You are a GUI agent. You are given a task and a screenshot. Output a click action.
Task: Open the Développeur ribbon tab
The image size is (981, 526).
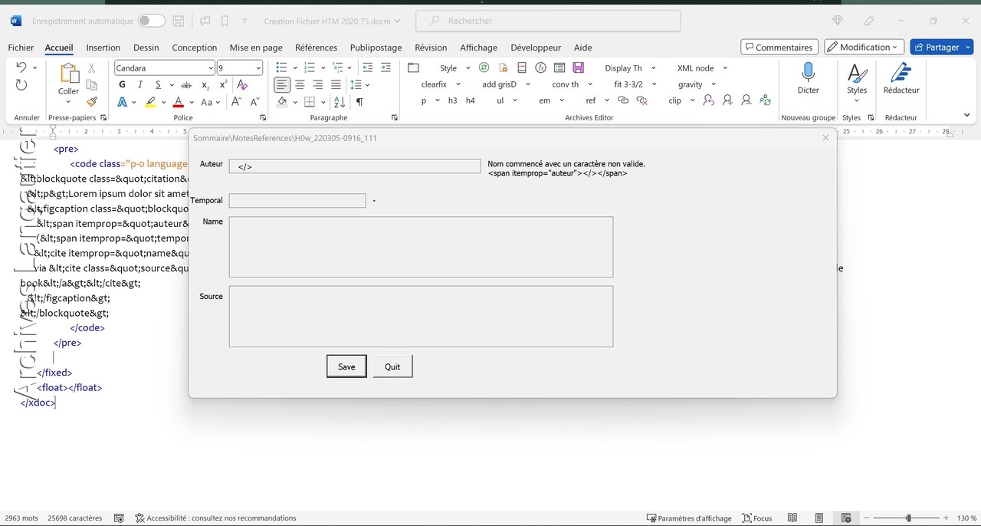[536, 48]
